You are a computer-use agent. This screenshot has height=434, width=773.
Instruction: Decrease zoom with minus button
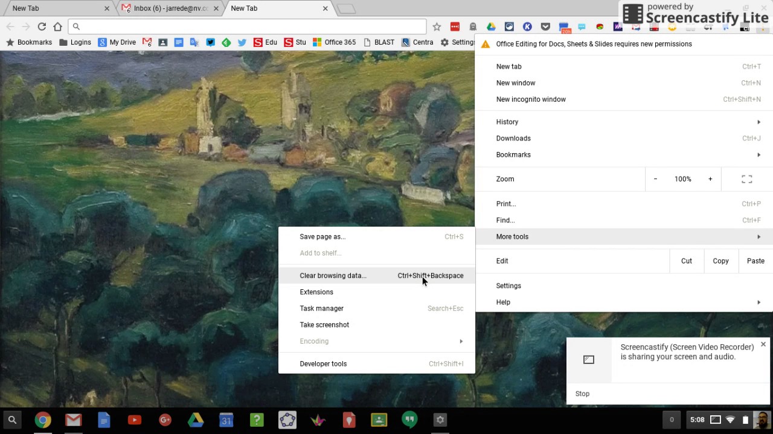coord(655,179)
